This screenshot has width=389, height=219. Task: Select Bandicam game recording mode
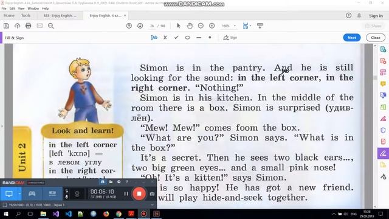32,193
